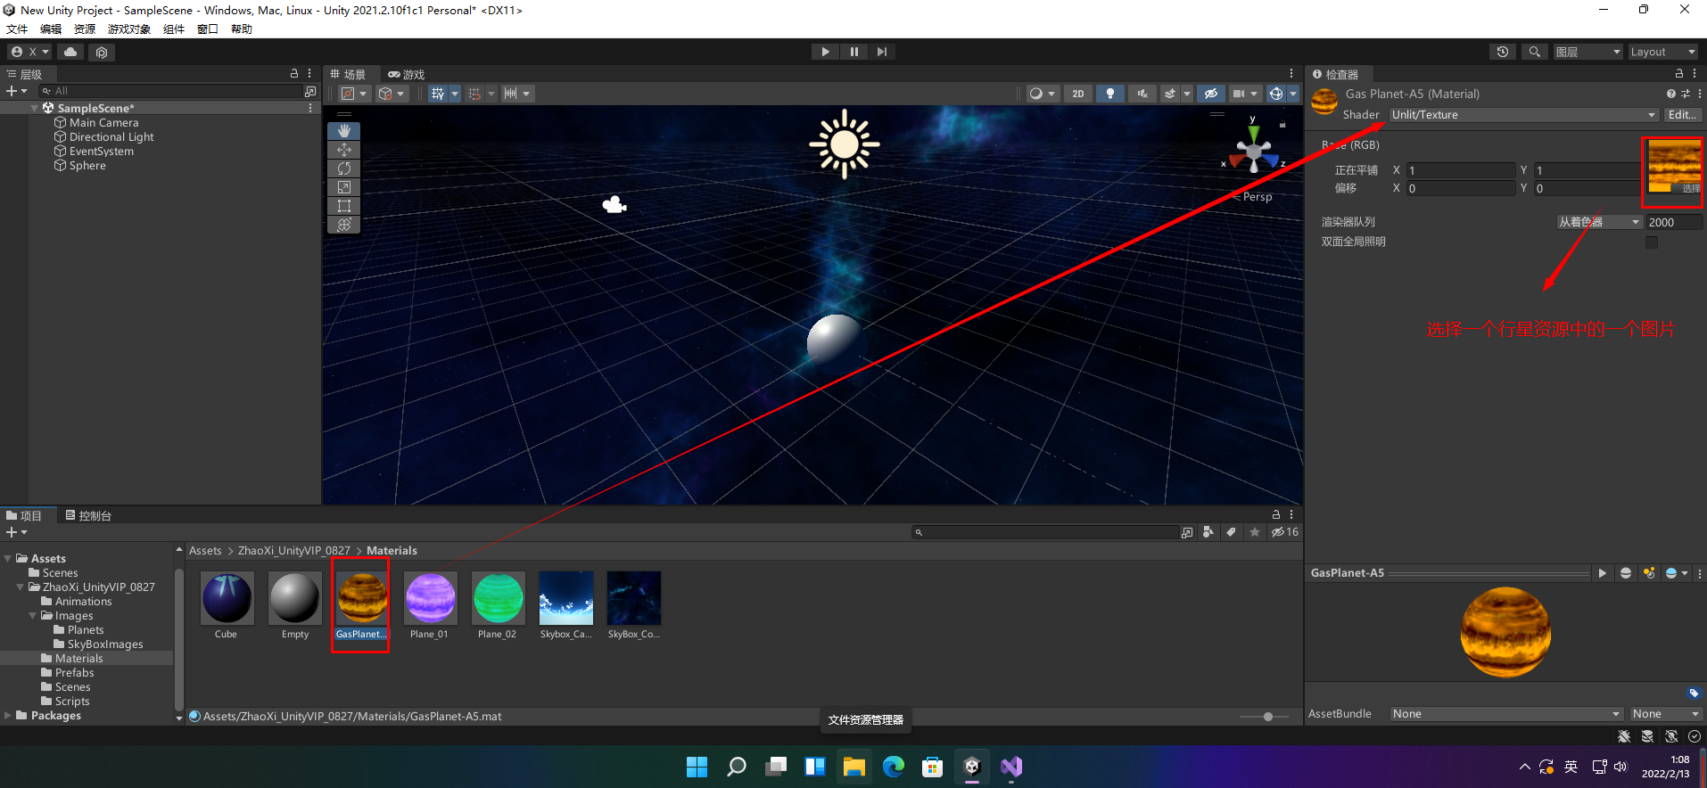Open version control collab icon
The height and width of the screenshot is (788, 1707).
[x=102, y=52]
